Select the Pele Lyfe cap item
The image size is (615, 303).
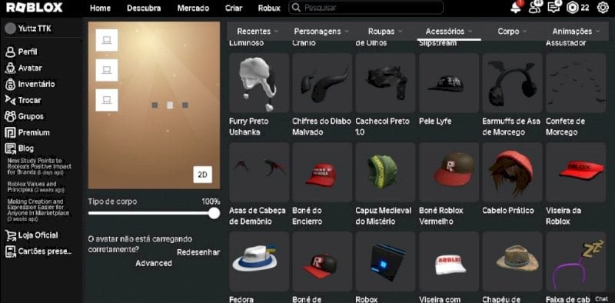(x=449, y=83)
